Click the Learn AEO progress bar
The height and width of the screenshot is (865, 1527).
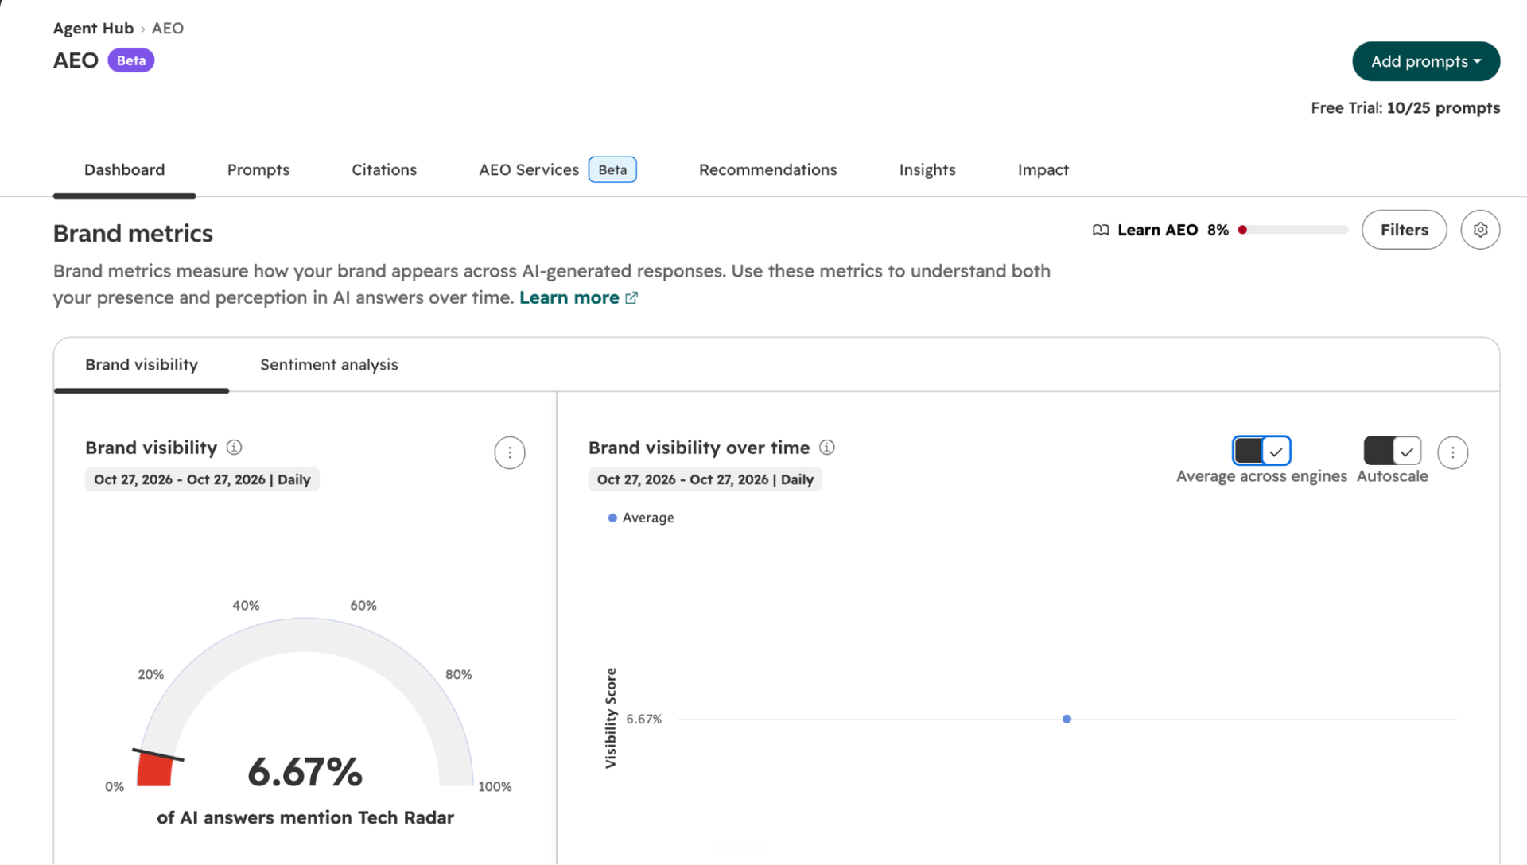pyautogui.click(x=1292, y=230)
